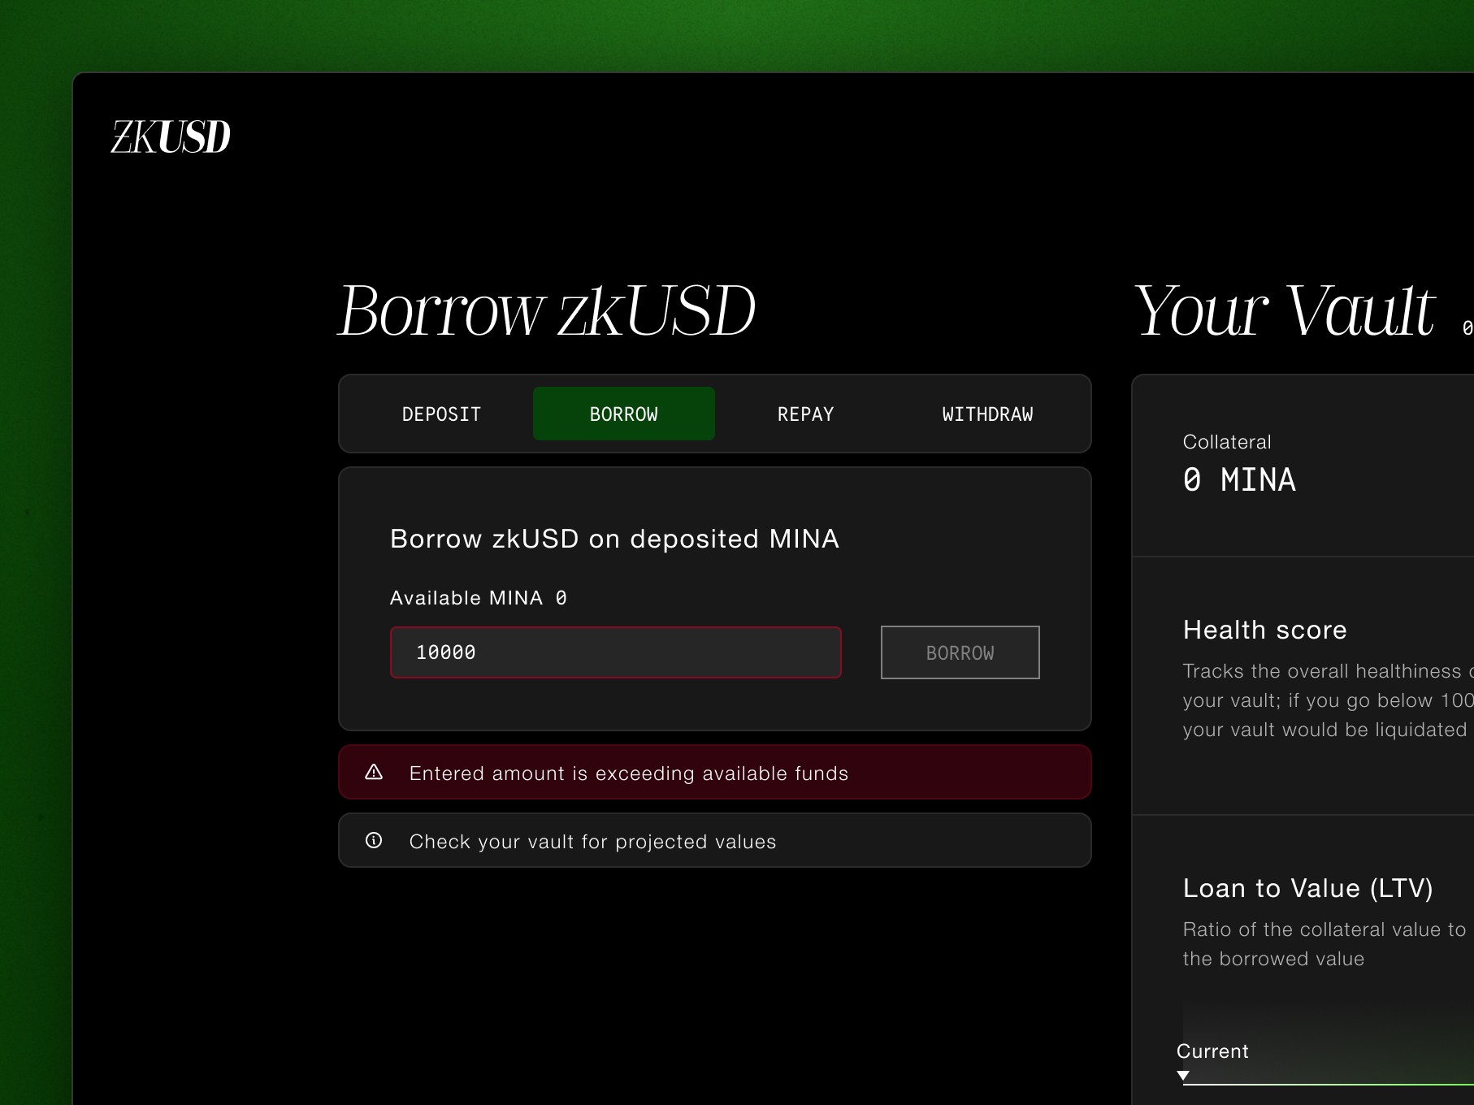
Task: Select the Borrow tab
Action: (x=624, y=414)
